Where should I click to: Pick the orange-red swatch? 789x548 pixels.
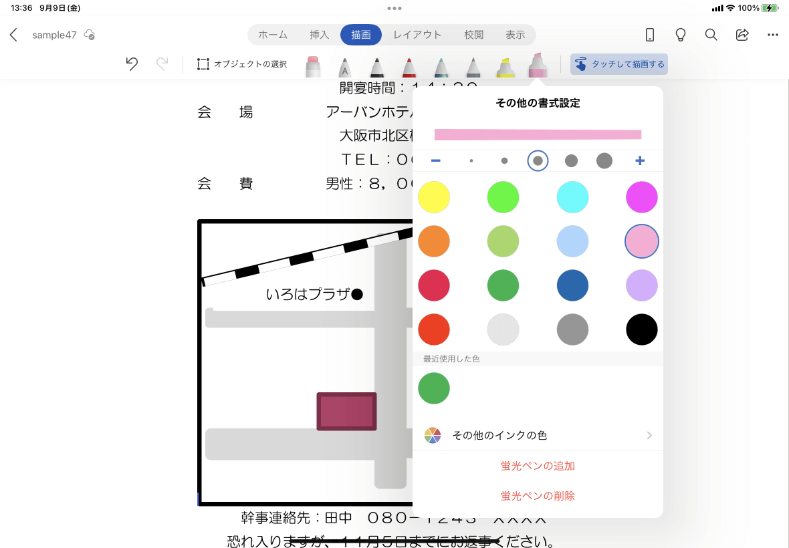click(x=434, y=330)
